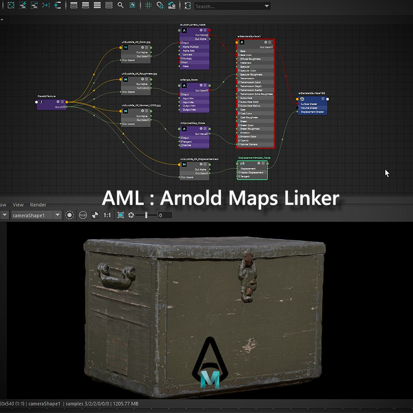Click the Surface Shader input on shading group

297,104
